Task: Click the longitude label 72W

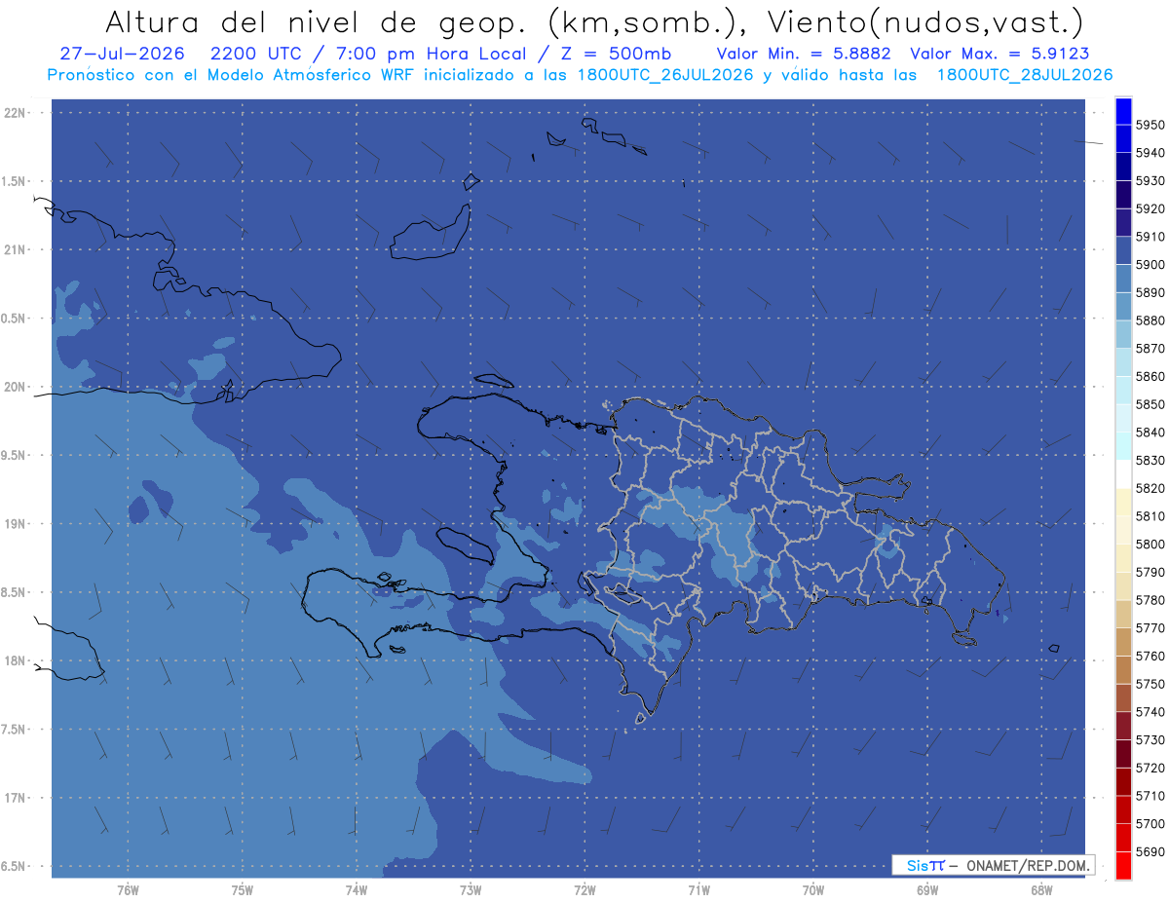Action: 584,889
